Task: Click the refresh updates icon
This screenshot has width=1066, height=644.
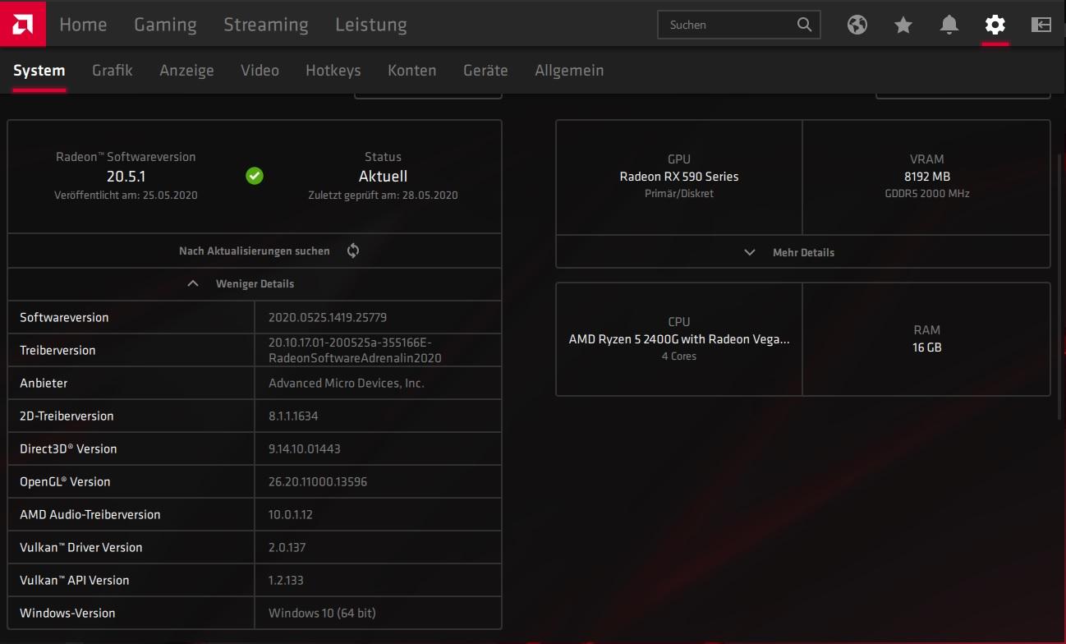Action: tap(353, 251)
